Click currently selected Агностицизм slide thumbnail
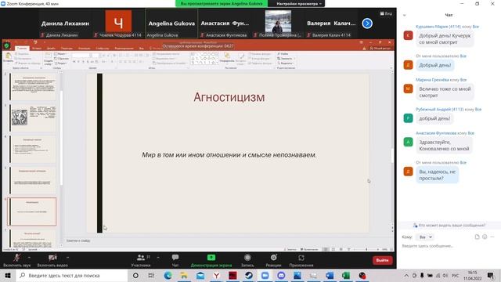The image size is (501, 282). tap(32, 211)
